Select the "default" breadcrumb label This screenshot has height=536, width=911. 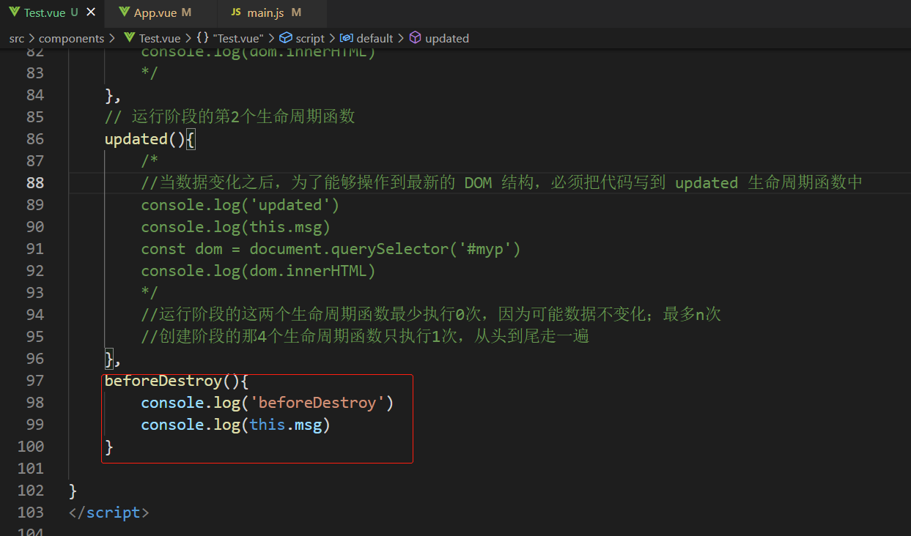tap(375, 38)
